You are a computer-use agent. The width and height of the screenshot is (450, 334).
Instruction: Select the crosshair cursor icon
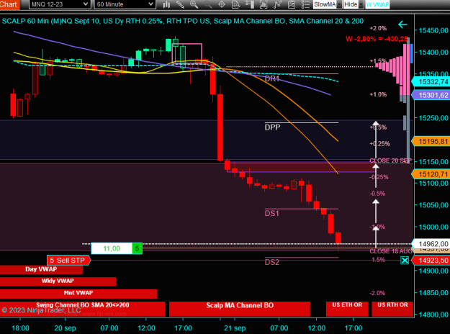tap(222, 4)
